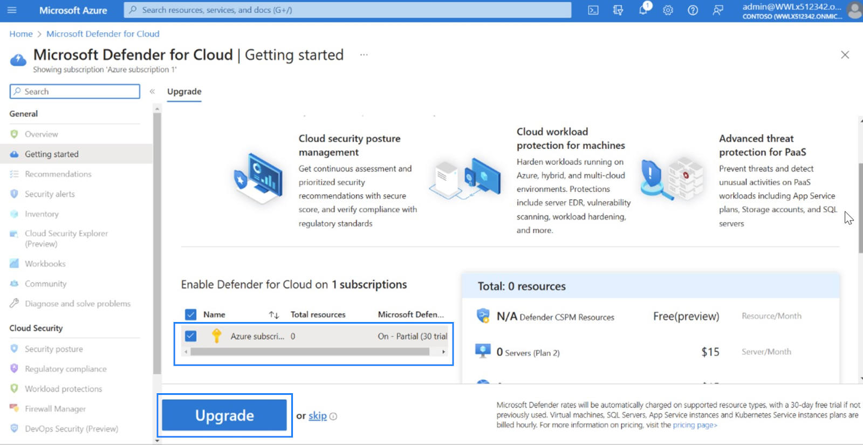Open Overview in sidebar

(x=41, y=134)
